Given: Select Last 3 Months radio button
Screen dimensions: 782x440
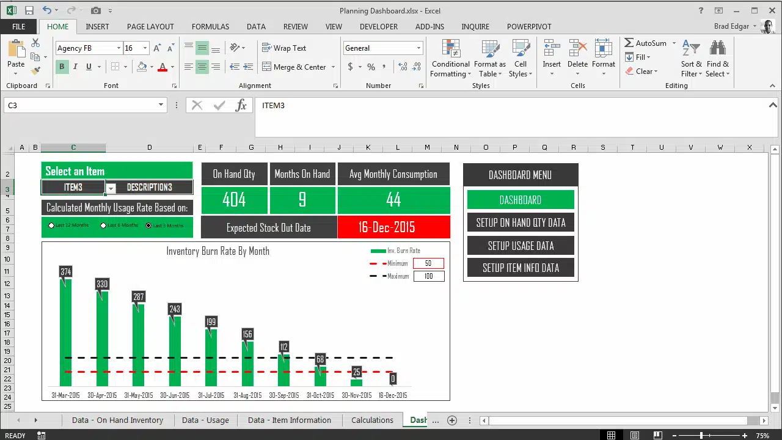Looking at the screenshot, I should [148, 226].
